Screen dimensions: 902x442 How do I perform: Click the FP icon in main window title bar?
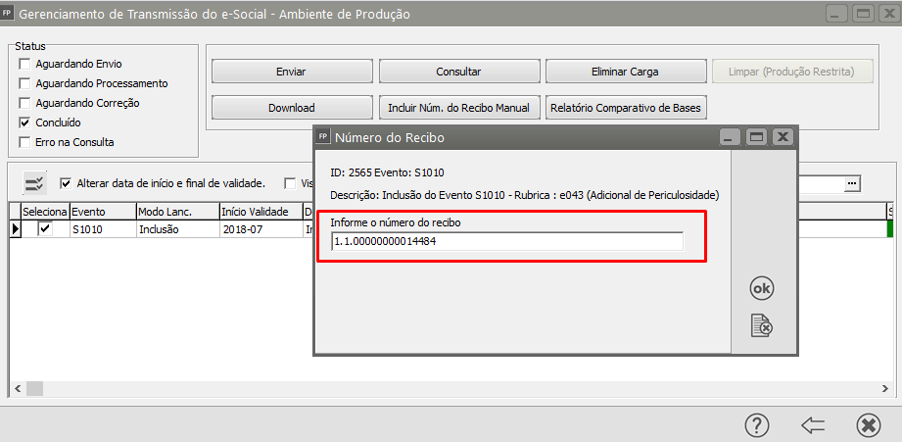[x=8, y=14]
